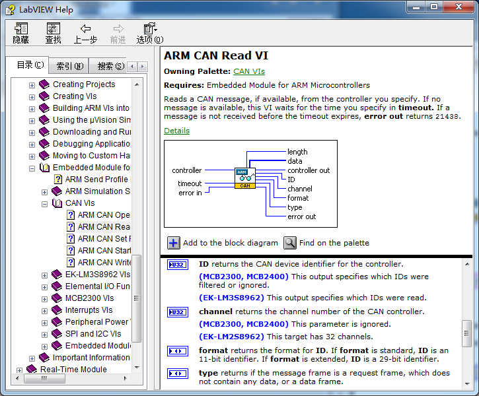
Task: Switch to the Contents (目录) tab
Action: click(x=28, y=65)
